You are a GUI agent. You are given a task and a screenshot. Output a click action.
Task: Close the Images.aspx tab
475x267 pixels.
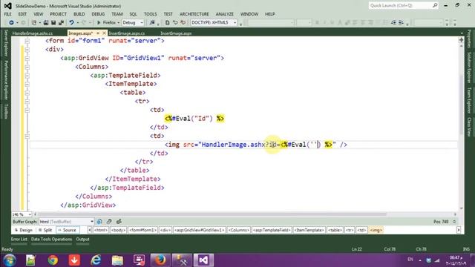[104, 33]
